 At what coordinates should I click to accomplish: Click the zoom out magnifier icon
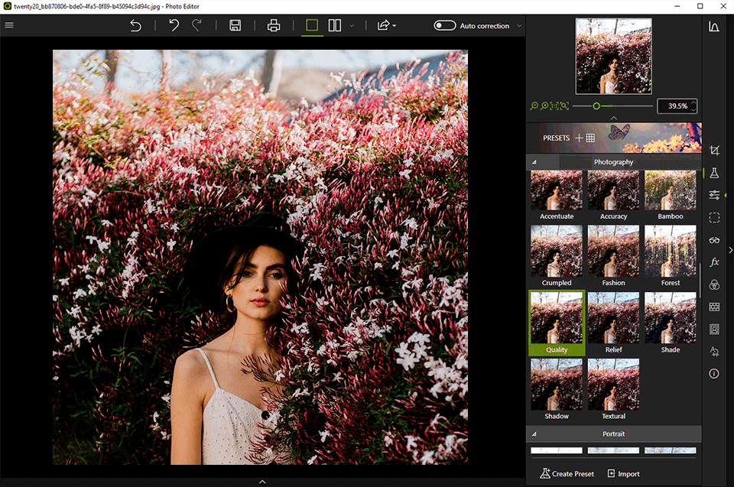pos(534,106)
